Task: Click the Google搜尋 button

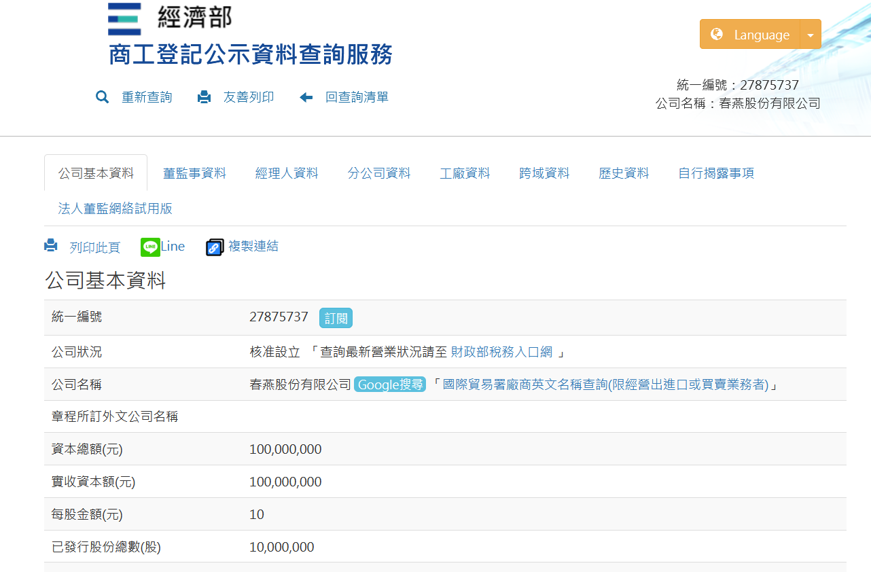Action: coord(390,385)
